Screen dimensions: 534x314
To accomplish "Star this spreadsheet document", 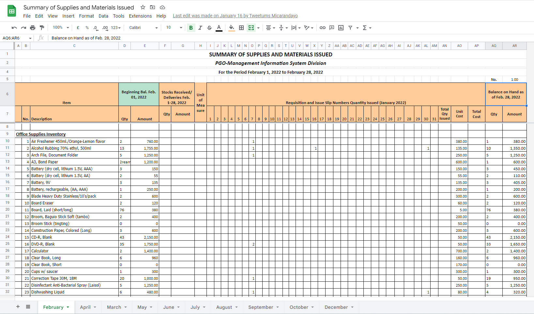I will pos(143,7).
